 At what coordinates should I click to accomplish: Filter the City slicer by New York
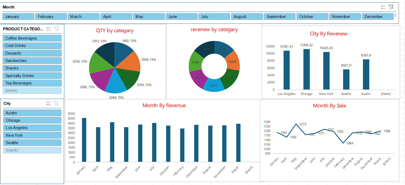[32, 135]
